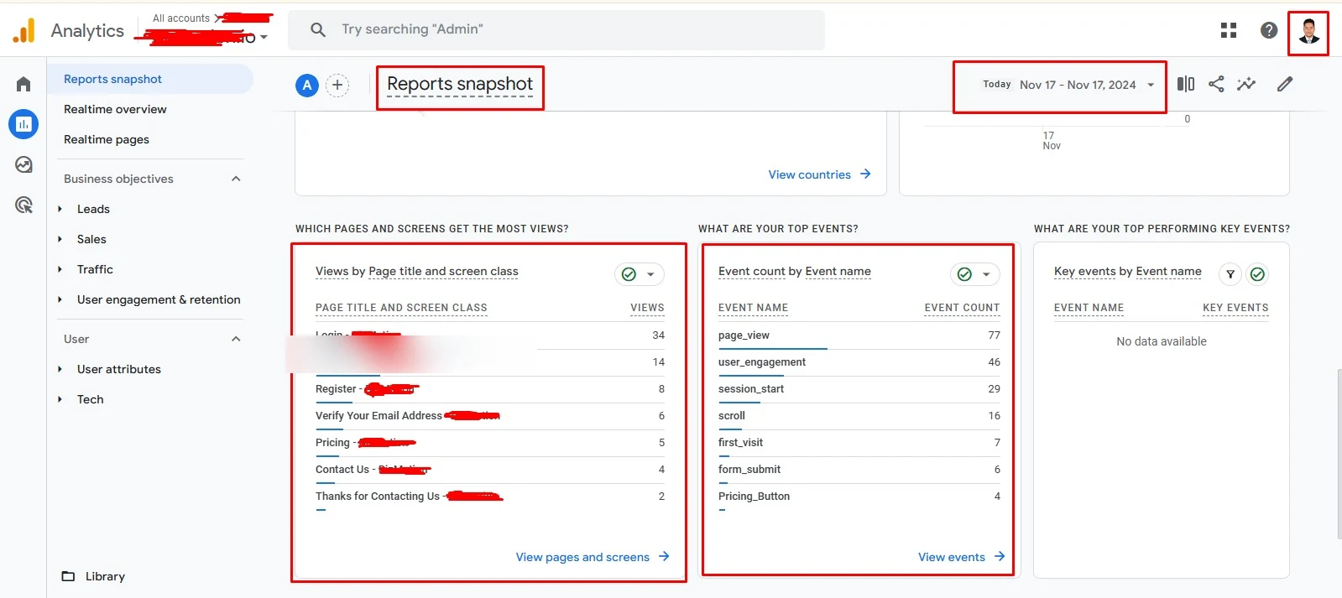Click arrow icon next to View pages and screens

coord(664,556)
